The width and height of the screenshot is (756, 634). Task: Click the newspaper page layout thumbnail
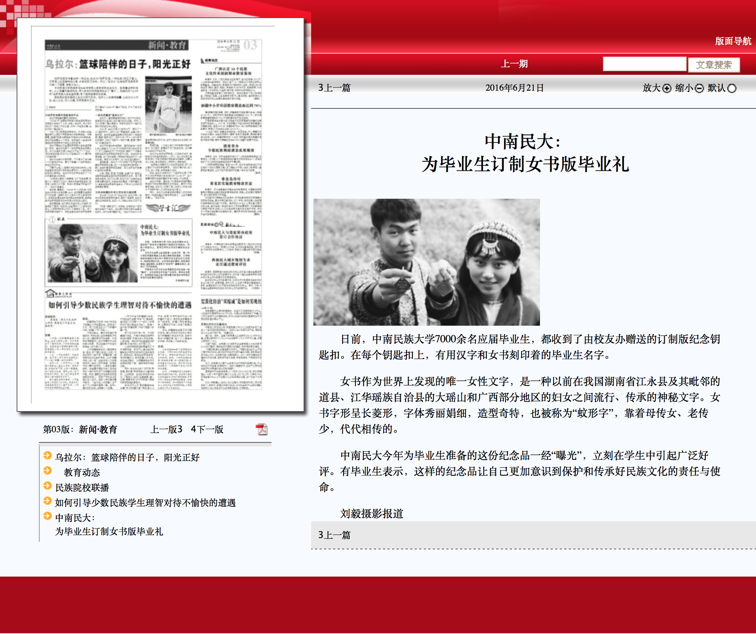coord(153,214)
